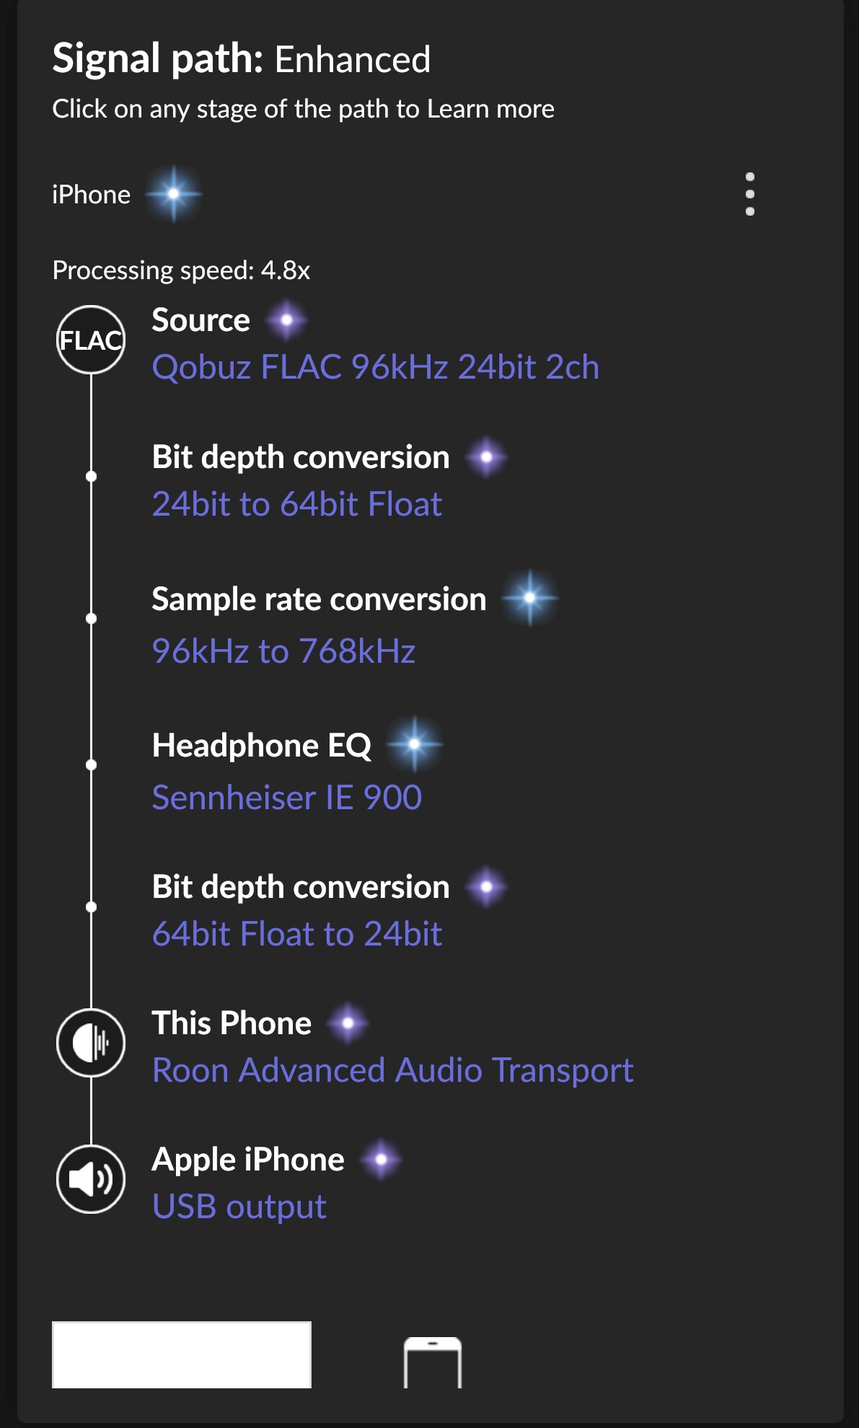The width and height of the screenshot is (859, 1428).
Task: Tap the phone device icon at bottom
Action: coord(433,1362)
